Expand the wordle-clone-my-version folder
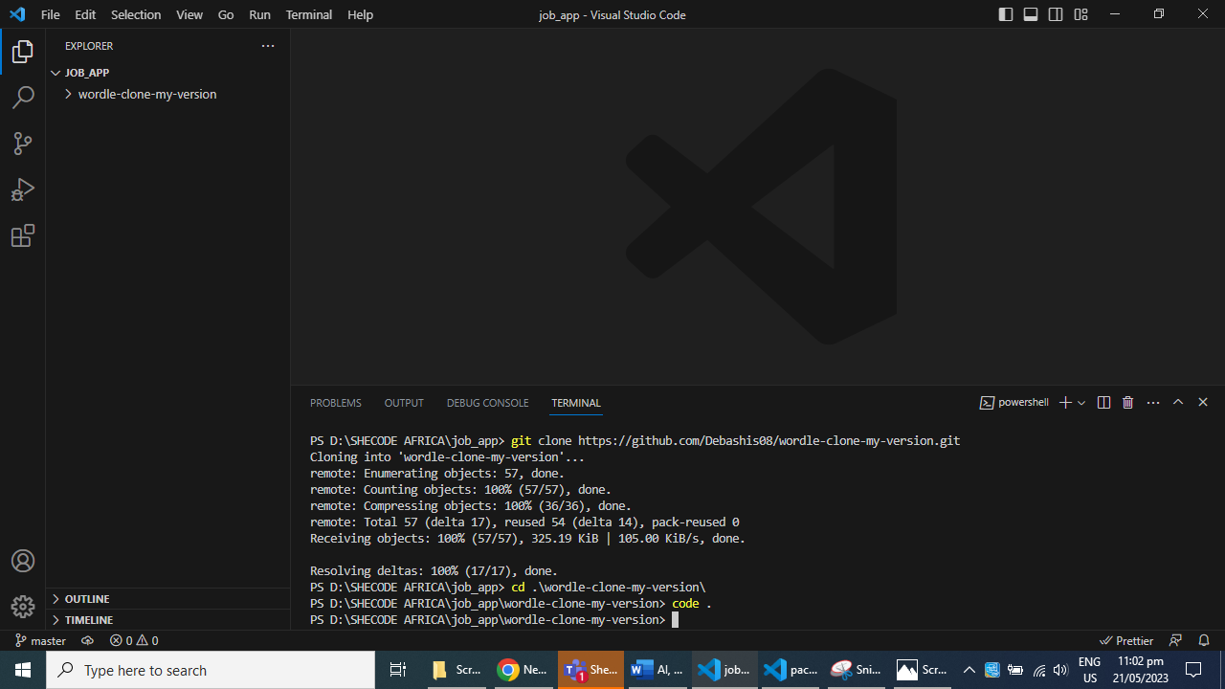Viewport: 1225px width, 689px height. coord(167,94)
